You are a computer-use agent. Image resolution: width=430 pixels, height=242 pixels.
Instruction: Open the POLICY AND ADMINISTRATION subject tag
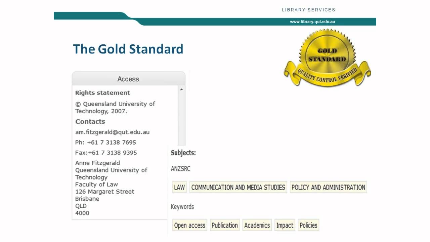(x=328, y=187)
